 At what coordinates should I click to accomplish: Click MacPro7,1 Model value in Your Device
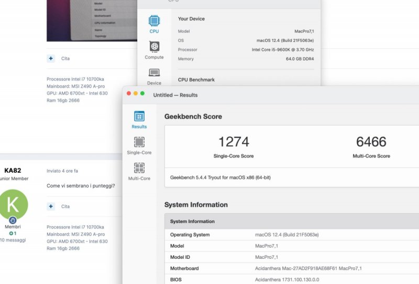[304, 31]
